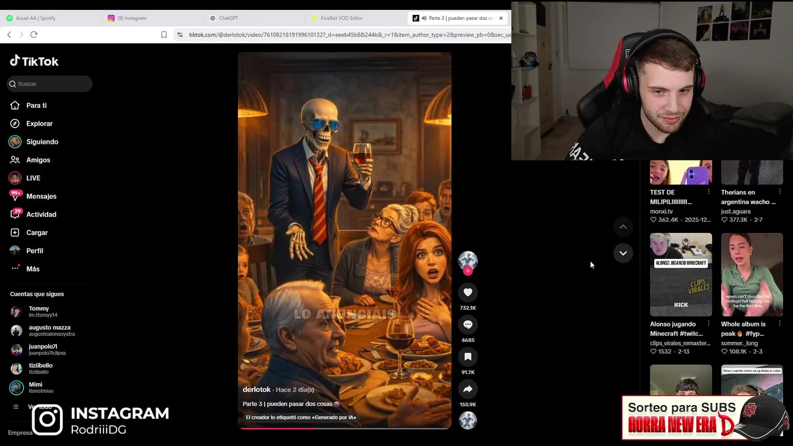
Task: Click the TikTok logo
Action: [34, 61]
